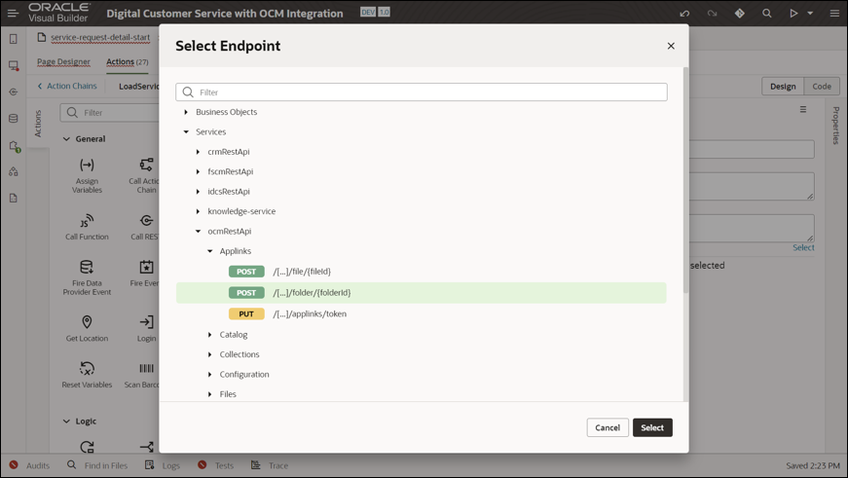Collapse the Services tree node
The height and width of the screenshot is (478, 848).
tap(186, 132)
